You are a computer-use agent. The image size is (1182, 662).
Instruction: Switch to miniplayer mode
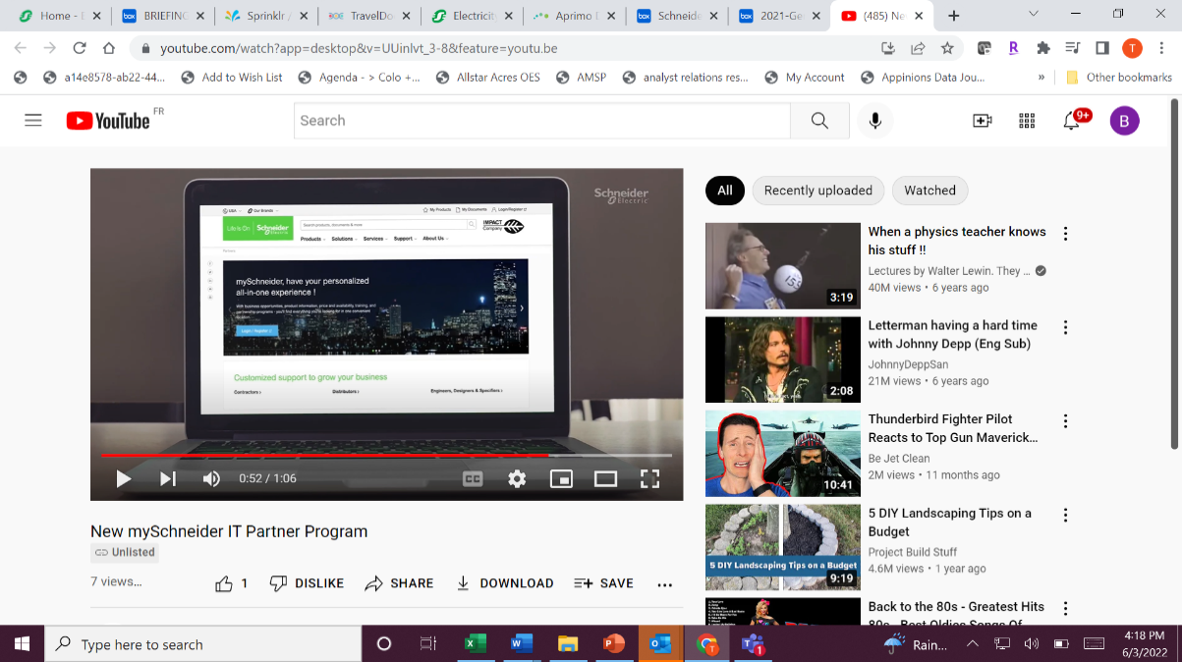coord(561,478)
